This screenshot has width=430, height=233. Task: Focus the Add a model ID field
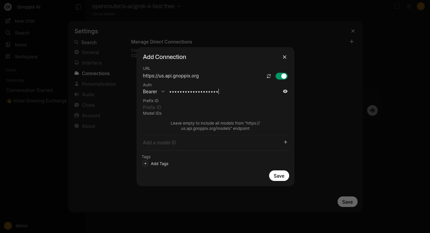coord(211,143)
